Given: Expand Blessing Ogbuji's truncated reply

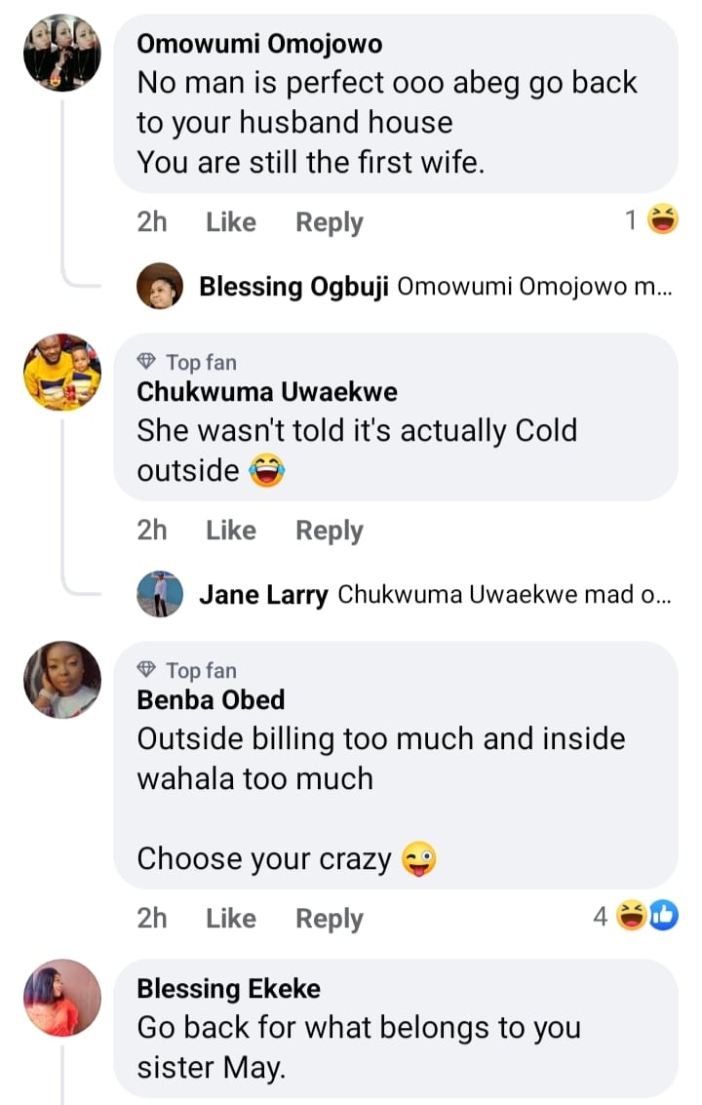Looking at the screenshot, I should 534,287.
